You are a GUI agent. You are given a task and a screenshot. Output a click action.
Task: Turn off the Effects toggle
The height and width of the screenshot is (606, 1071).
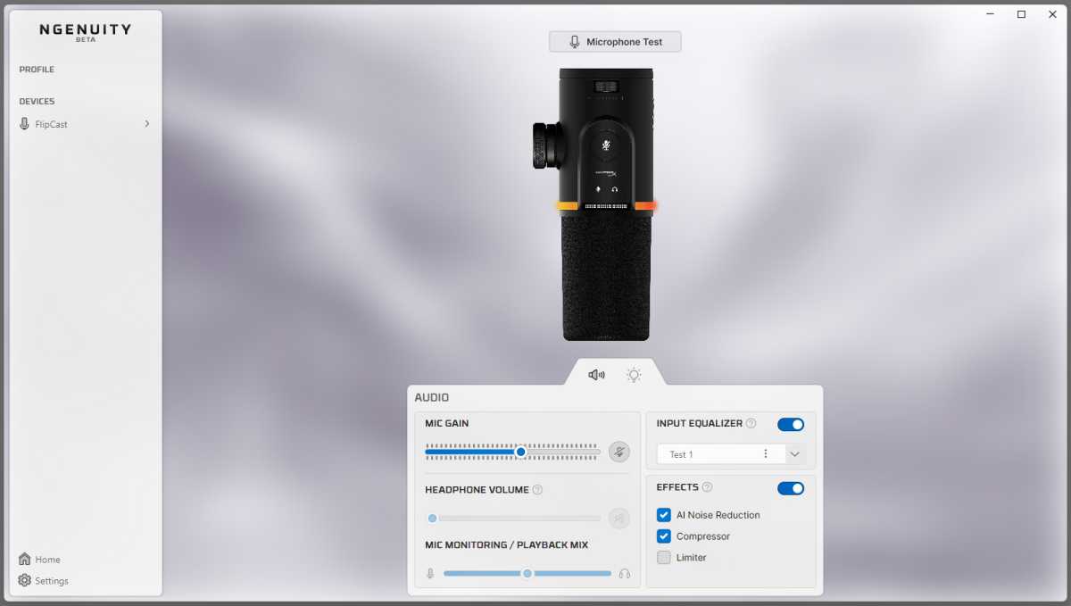click(x=790, y=488)
